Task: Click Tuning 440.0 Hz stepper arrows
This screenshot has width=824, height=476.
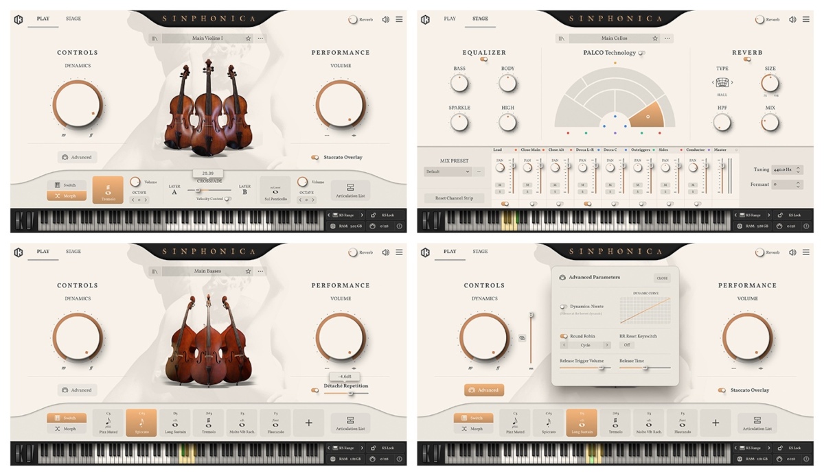Action: pos(798,169)
